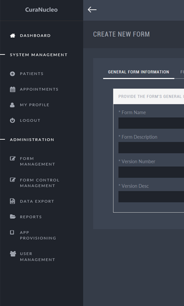Select the General Form Information tab

click(x=139, y=72)
